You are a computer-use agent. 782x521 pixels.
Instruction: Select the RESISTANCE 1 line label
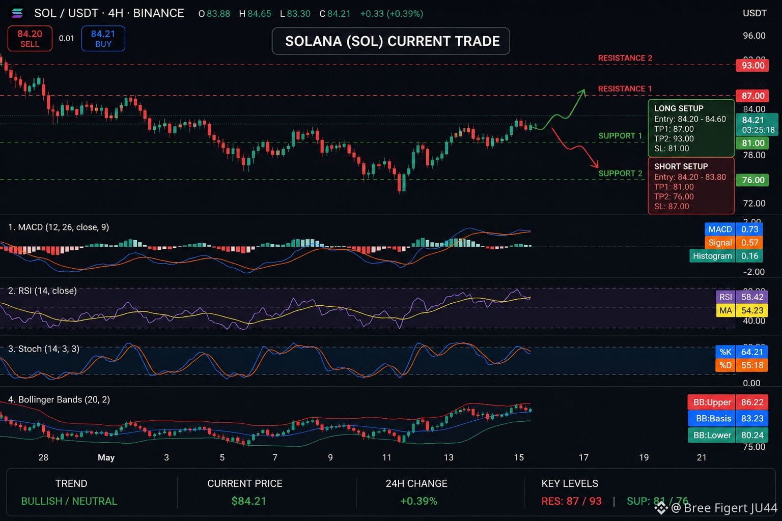(625, 89)
